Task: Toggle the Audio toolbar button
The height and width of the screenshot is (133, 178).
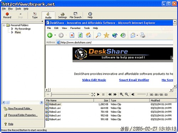Action: tap(48, 16)
